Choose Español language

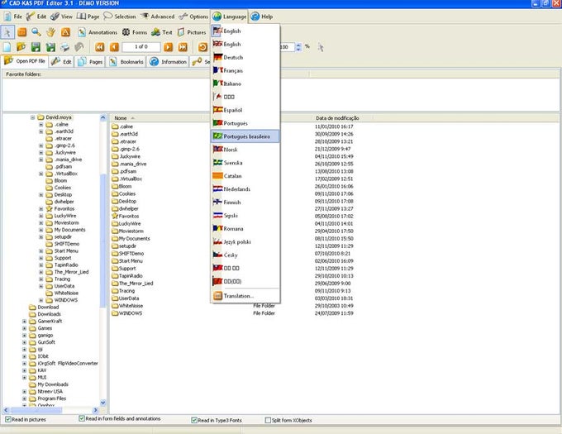pos(245,110)
